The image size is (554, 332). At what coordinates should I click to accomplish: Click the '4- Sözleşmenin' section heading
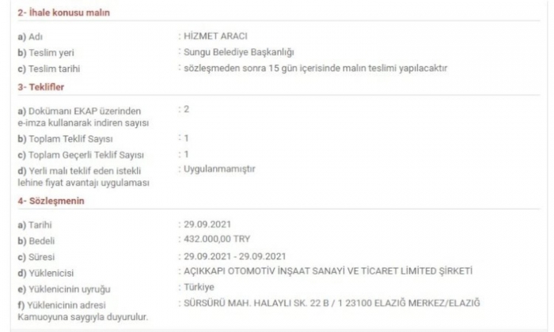(x=51, y=201)
